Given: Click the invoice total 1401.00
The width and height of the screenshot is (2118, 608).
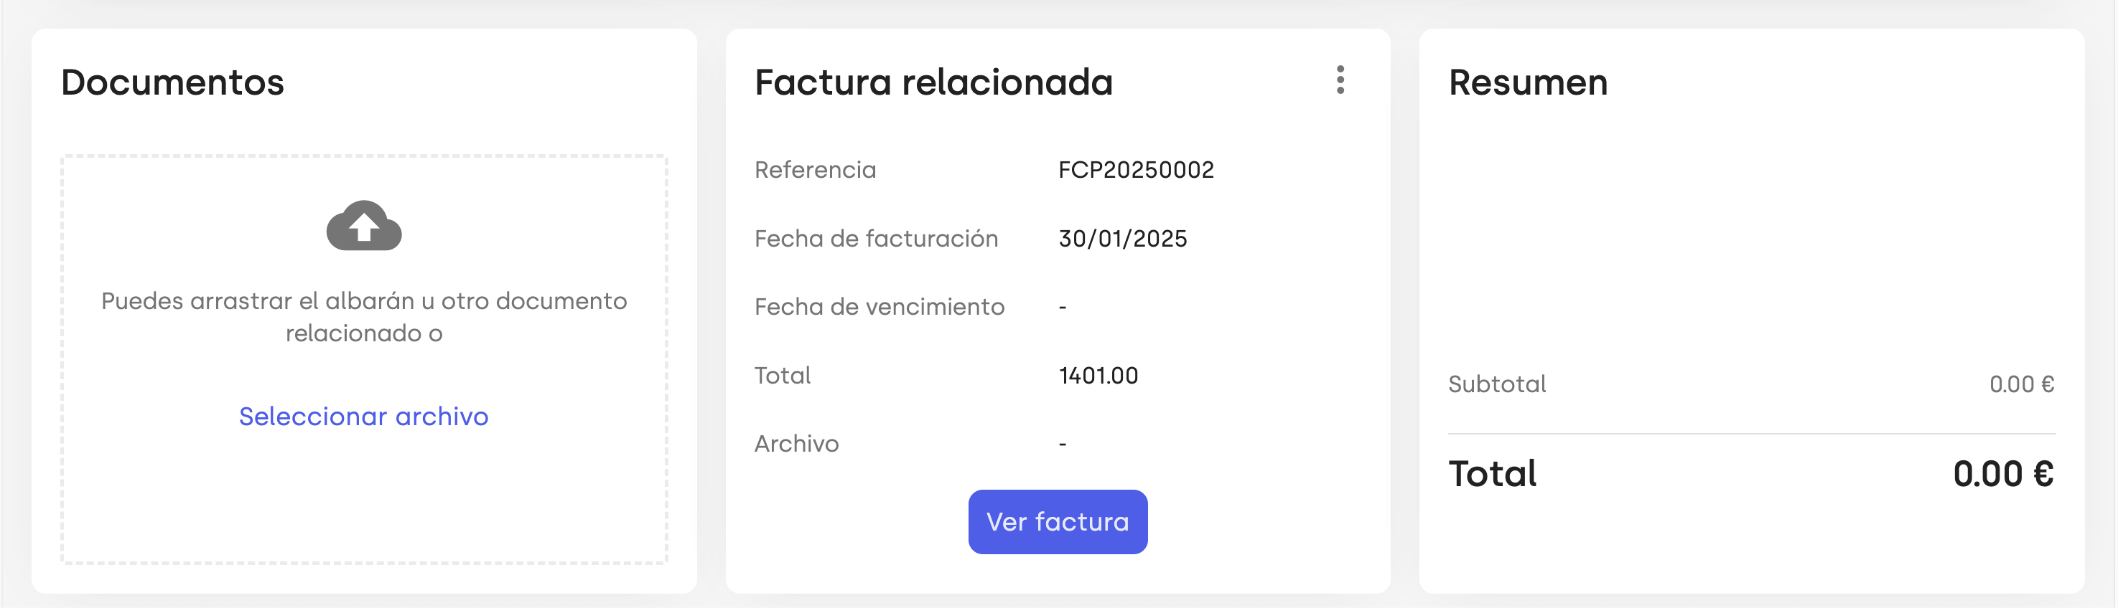Looking at the screenshot, I should point(1098,376).
